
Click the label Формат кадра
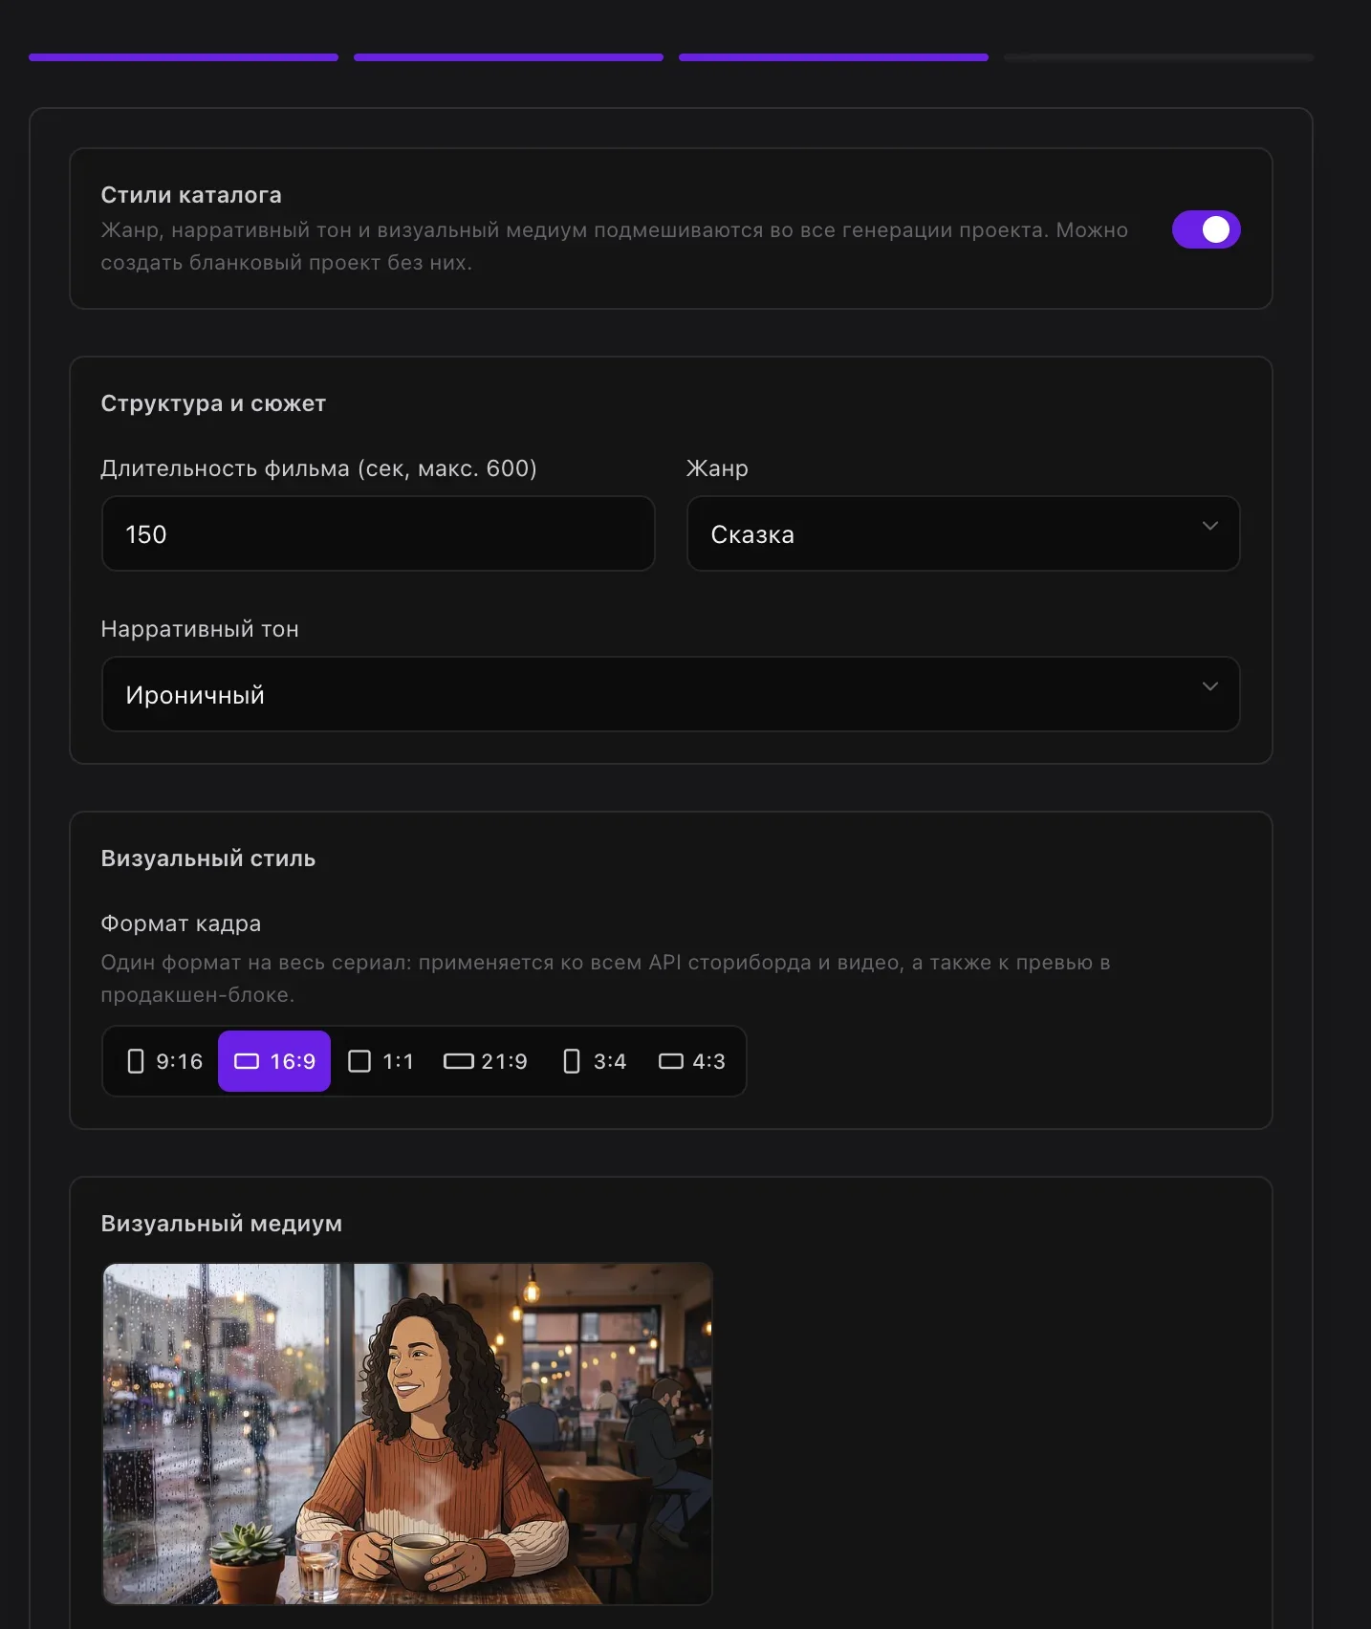(181, 923)
